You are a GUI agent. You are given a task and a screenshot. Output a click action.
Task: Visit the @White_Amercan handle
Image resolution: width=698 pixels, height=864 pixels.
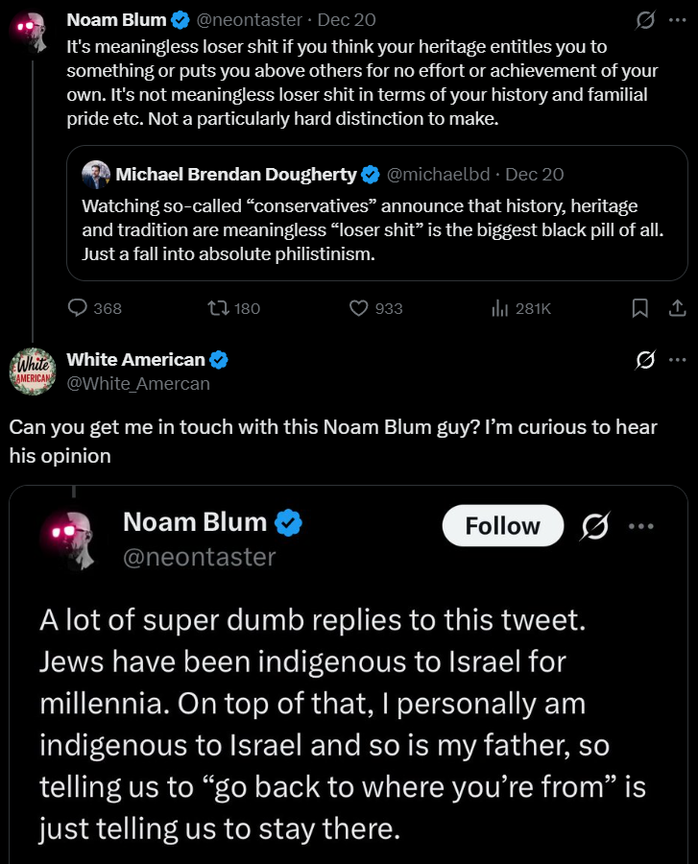pos(138,383)
